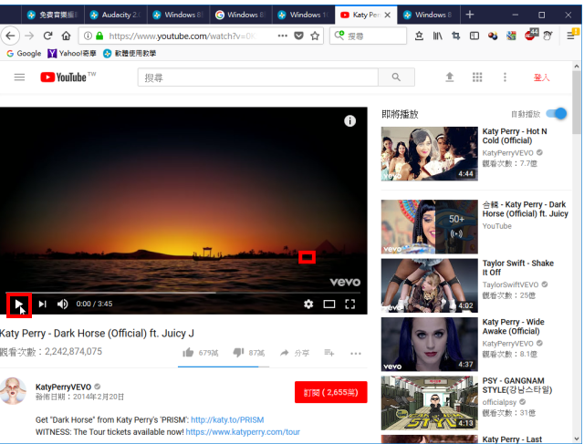The height and width of the screenshot is (444, 584).
Task: Click the crop screenshot toolbar icon
Action: pyautogui.click(x=456, y=36)
